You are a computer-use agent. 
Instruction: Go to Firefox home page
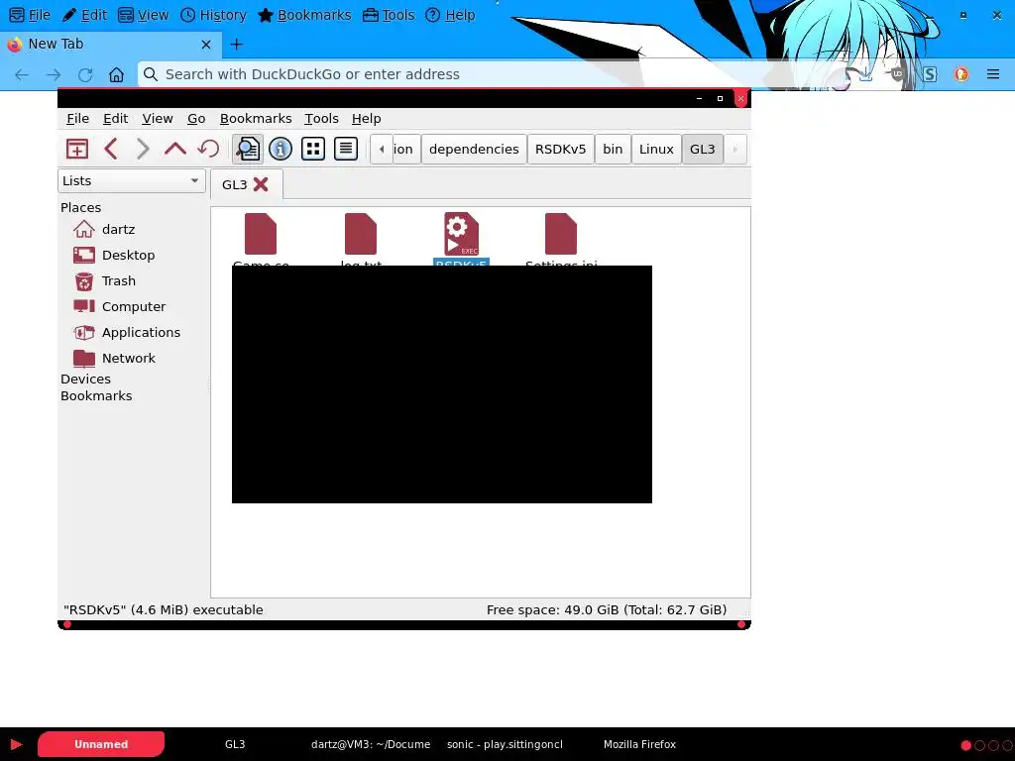tap(116, 74)
